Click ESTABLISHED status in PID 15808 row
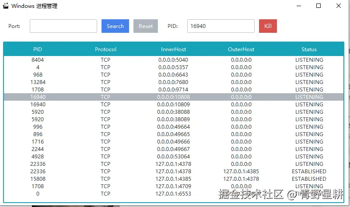Screen dimensions: 350x207 (309, 179)
